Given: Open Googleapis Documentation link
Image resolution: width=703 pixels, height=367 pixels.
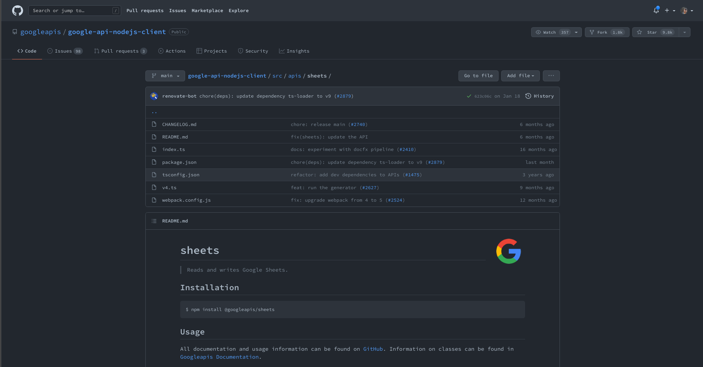Looking at the screenshot, I should 220,357.
